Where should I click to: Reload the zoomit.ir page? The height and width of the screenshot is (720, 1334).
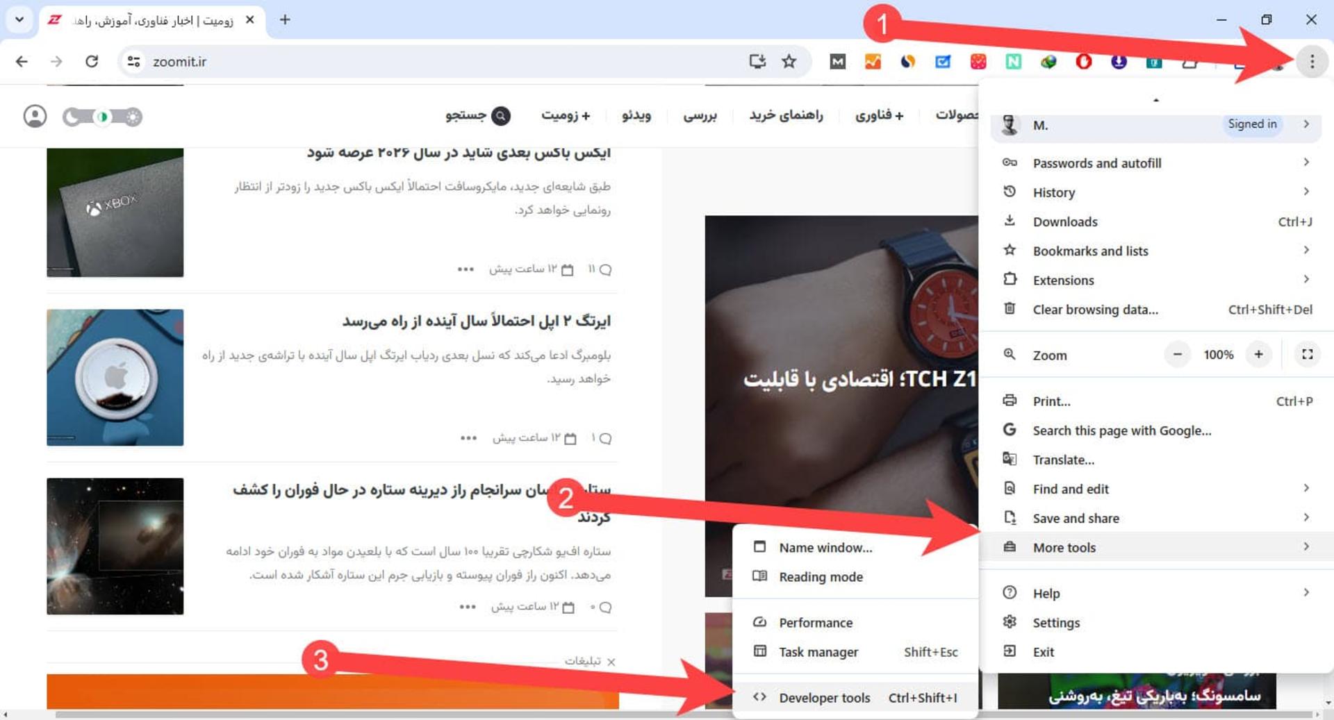tap(92, 61)
